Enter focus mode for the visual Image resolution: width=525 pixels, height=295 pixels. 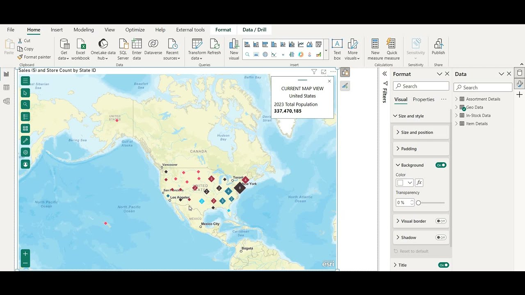tap(324, 72)
